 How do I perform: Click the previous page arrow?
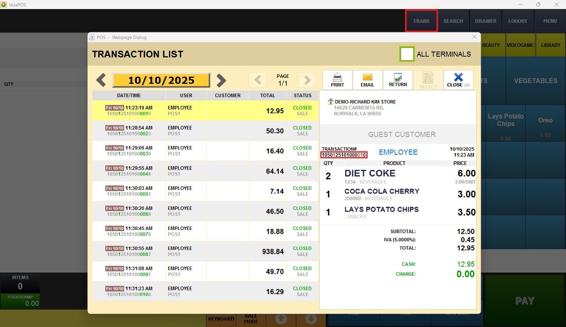pos(258,80)
